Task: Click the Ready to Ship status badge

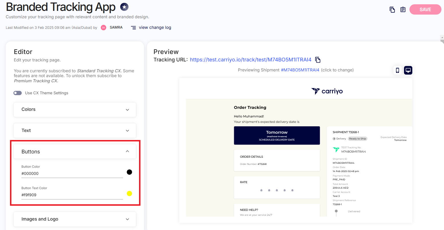Action: click(357, 139)
